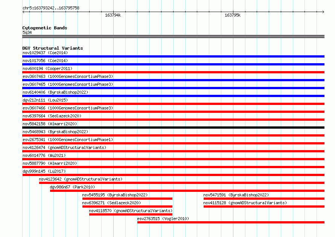Click the red bar under nsv4115128
The width and height of the screenshot is (335, 237).
coord(264,207)
